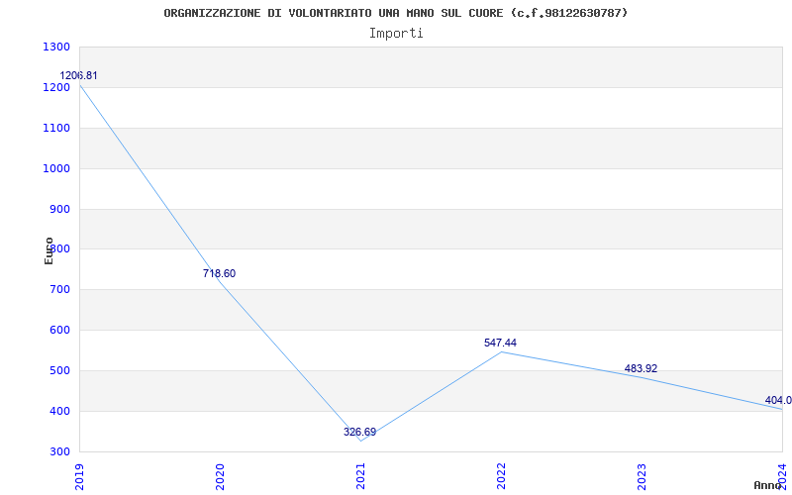Click the 2019 x-axis year label

click(x=79, y=476)
